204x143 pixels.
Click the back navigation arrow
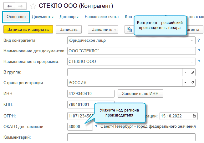pyautogui.click(x=9, y=6)
